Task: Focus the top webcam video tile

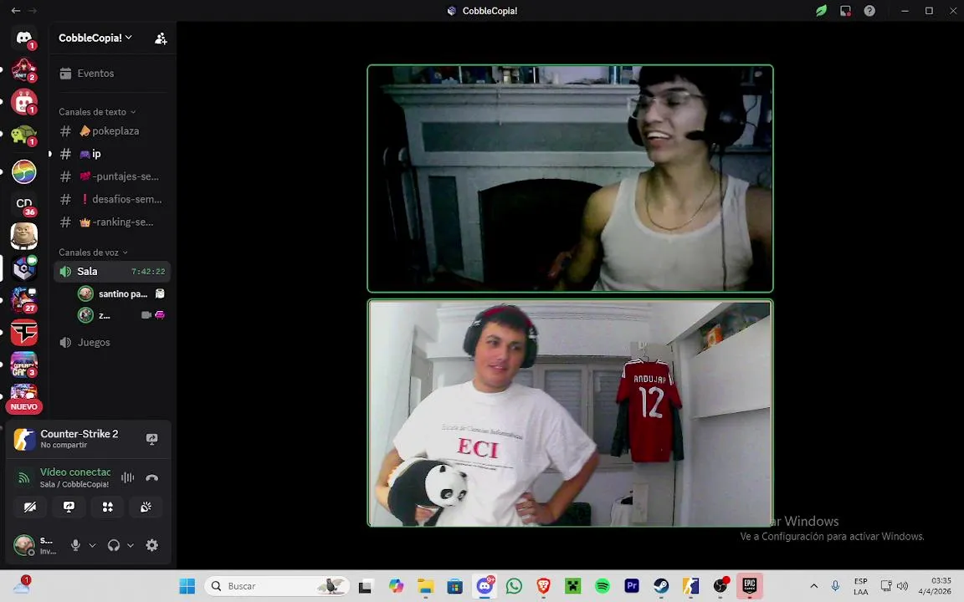Action: pyautogui.click(x=570, y=178)
